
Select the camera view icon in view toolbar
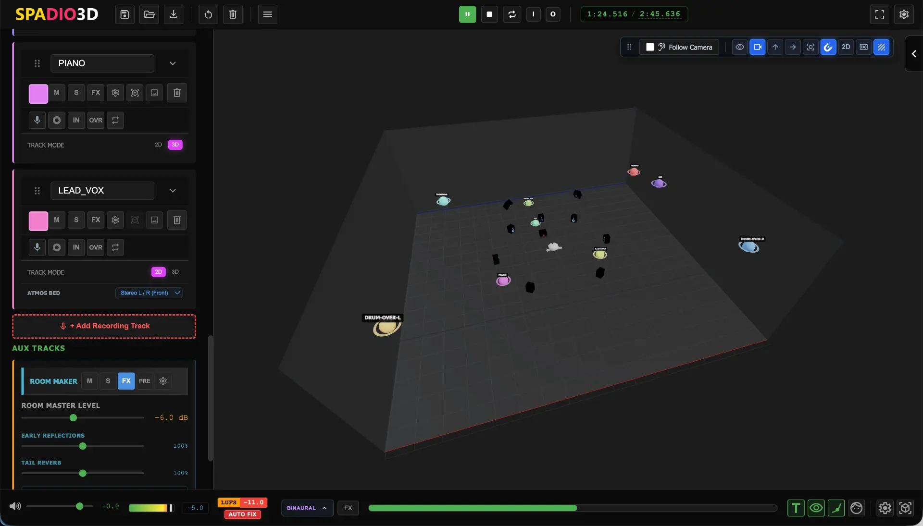(758, 47)
